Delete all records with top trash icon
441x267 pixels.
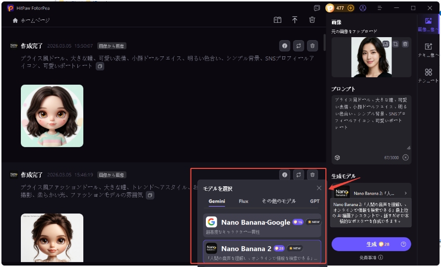[x=312, y=20]
